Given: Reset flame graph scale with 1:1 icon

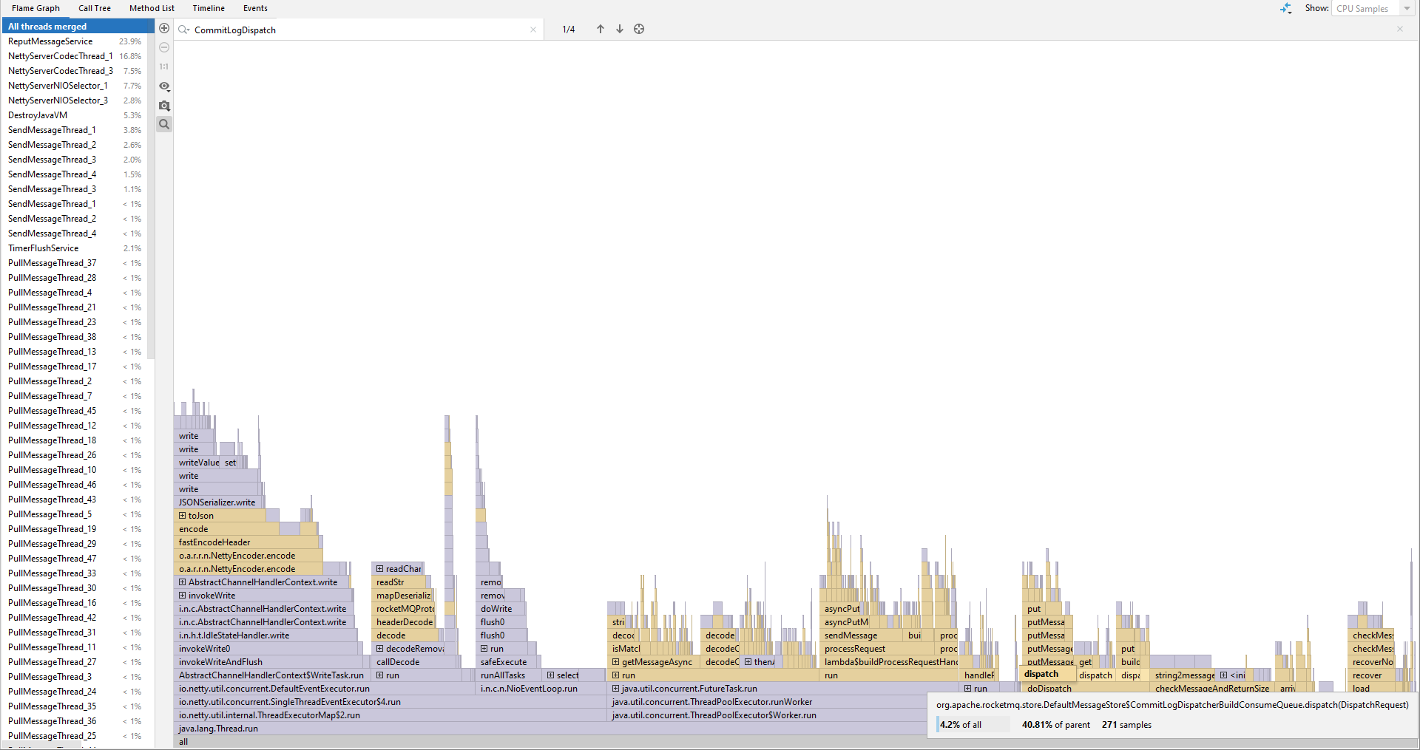Looking at the screenshot, I should pyautogui.click(x=163, y=67).
